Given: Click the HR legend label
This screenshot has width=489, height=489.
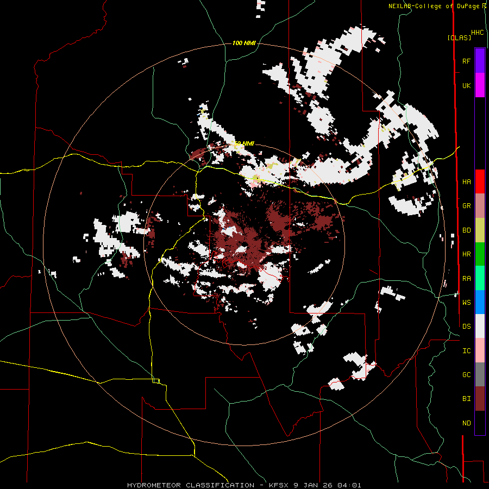Looking at the screenshot, I should pos(466,254).
